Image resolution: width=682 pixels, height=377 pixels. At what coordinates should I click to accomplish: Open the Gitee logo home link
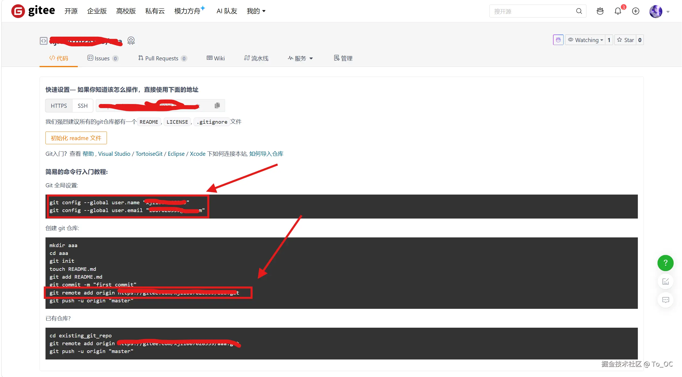33,11
